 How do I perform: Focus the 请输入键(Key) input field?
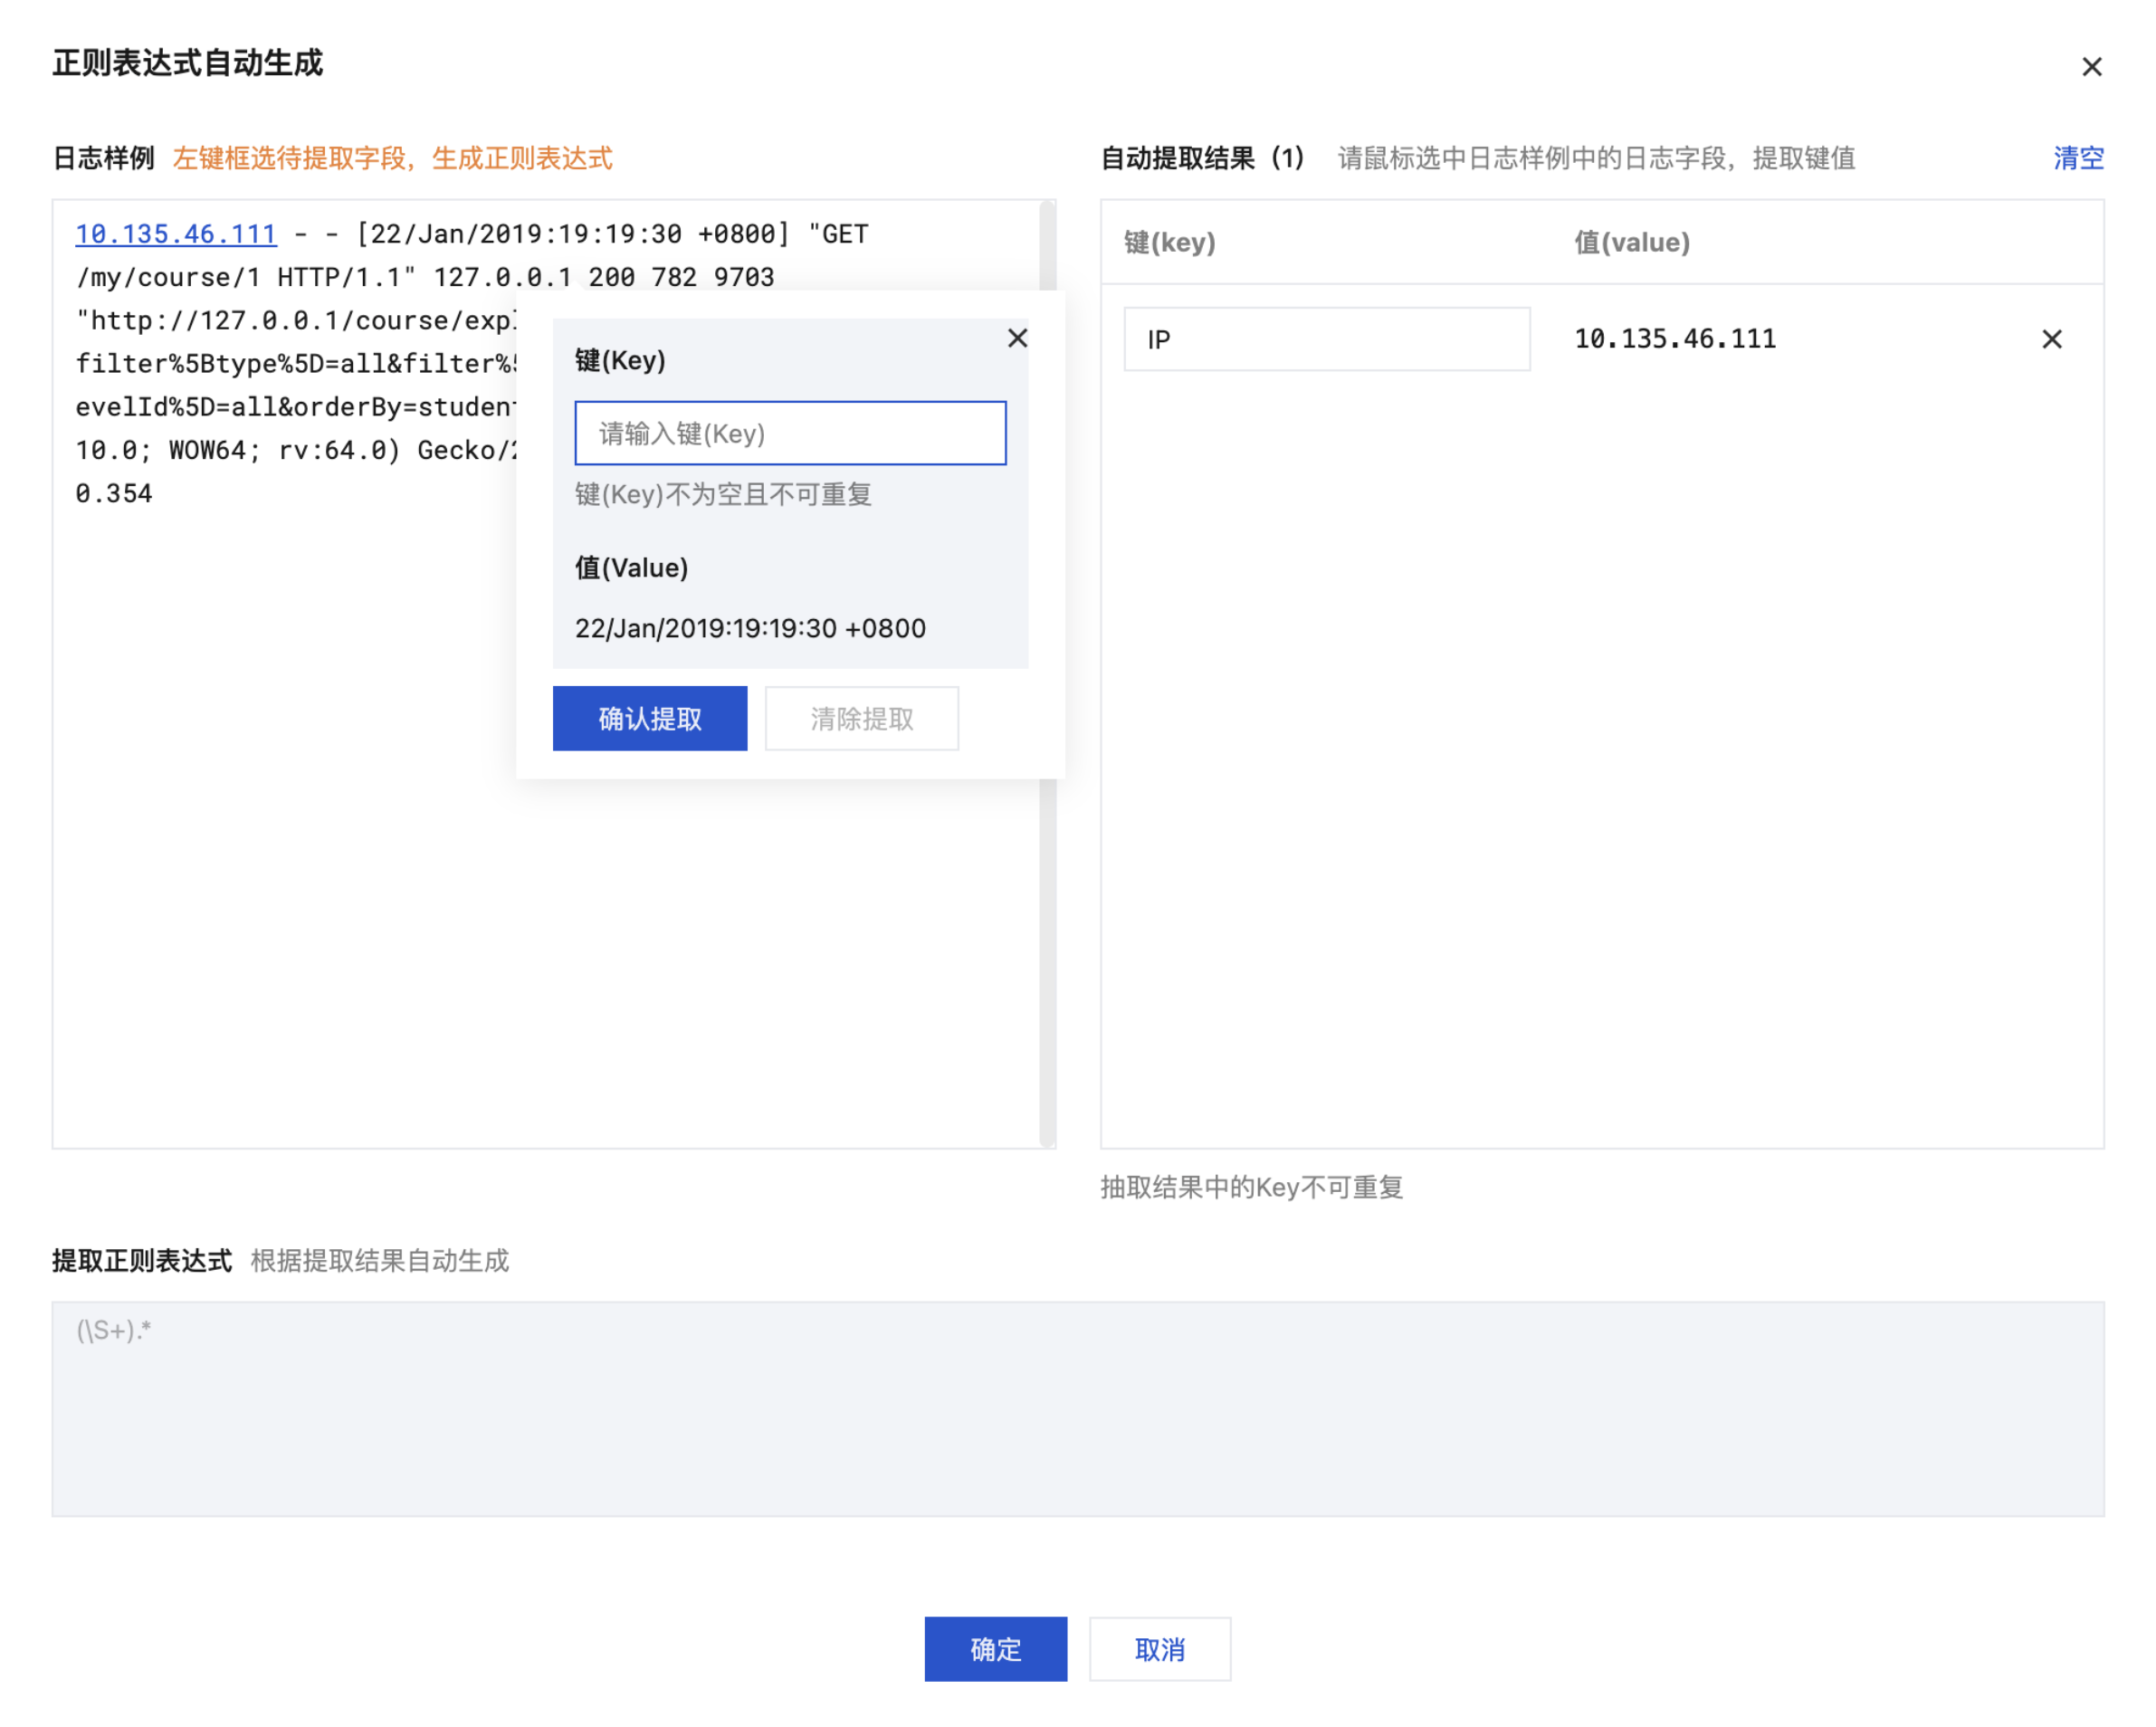point(790,433)
